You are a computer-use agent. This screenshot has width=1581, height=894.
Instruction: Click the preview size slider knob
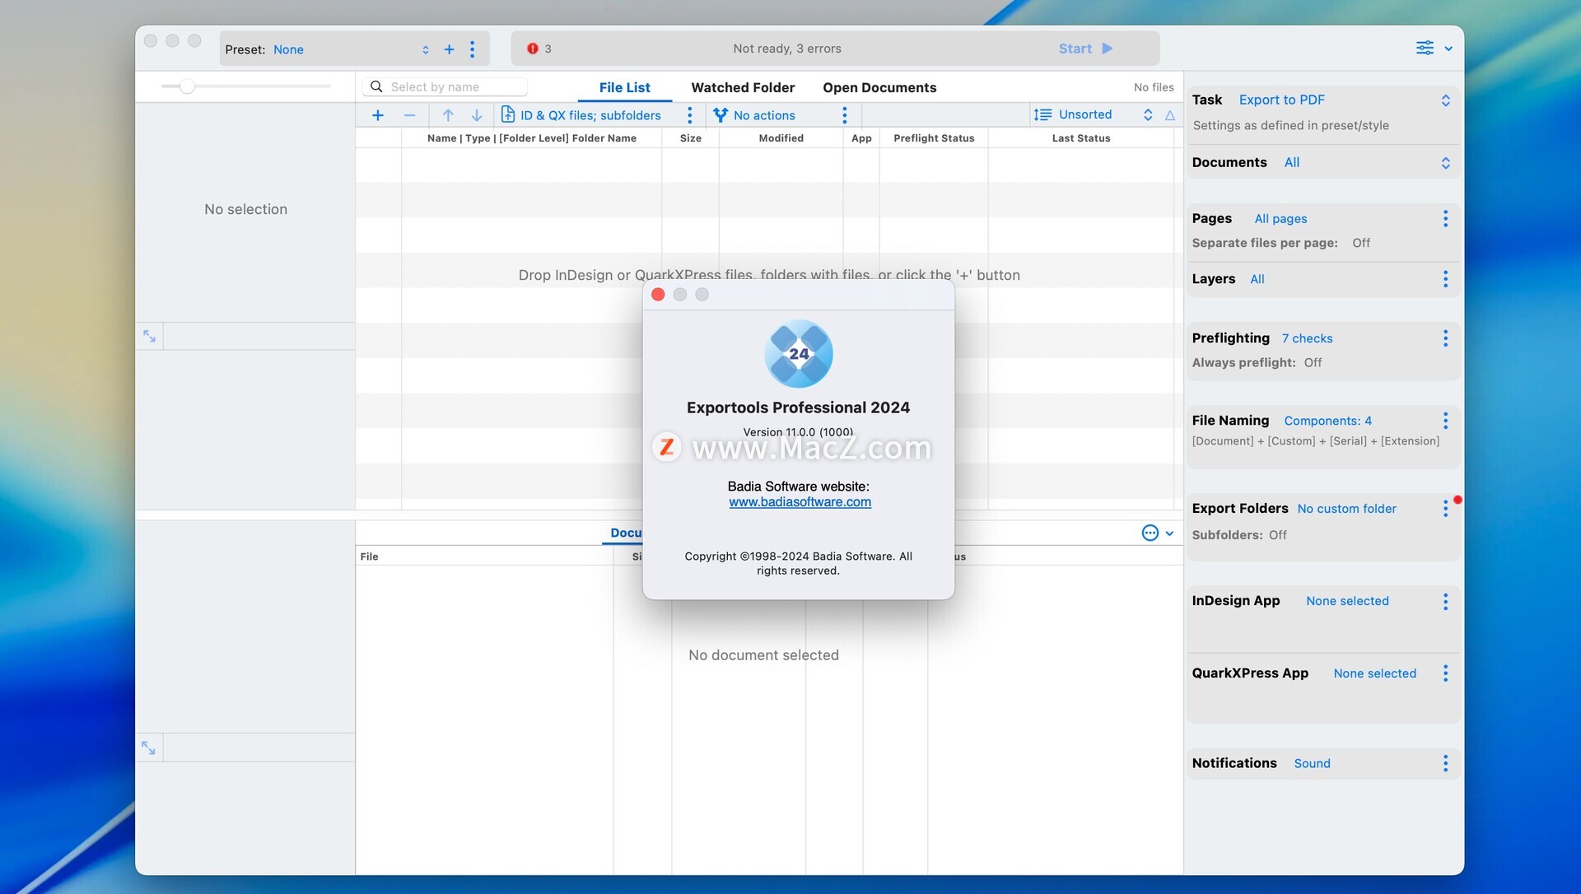coord(187,86)
